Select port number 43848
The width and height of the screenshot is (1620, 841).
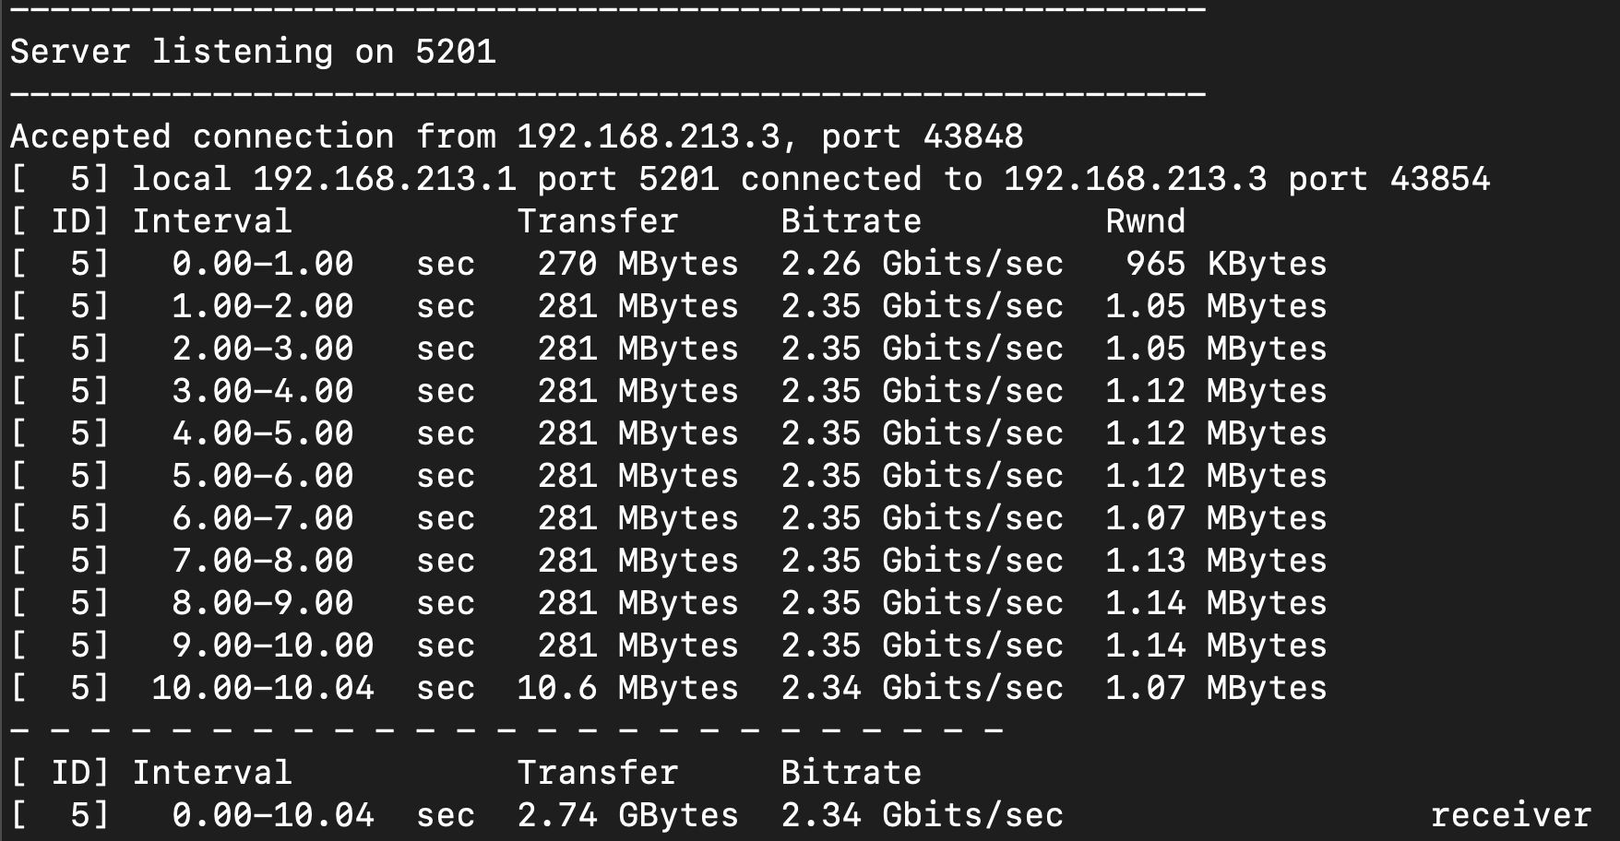(972, 136)
